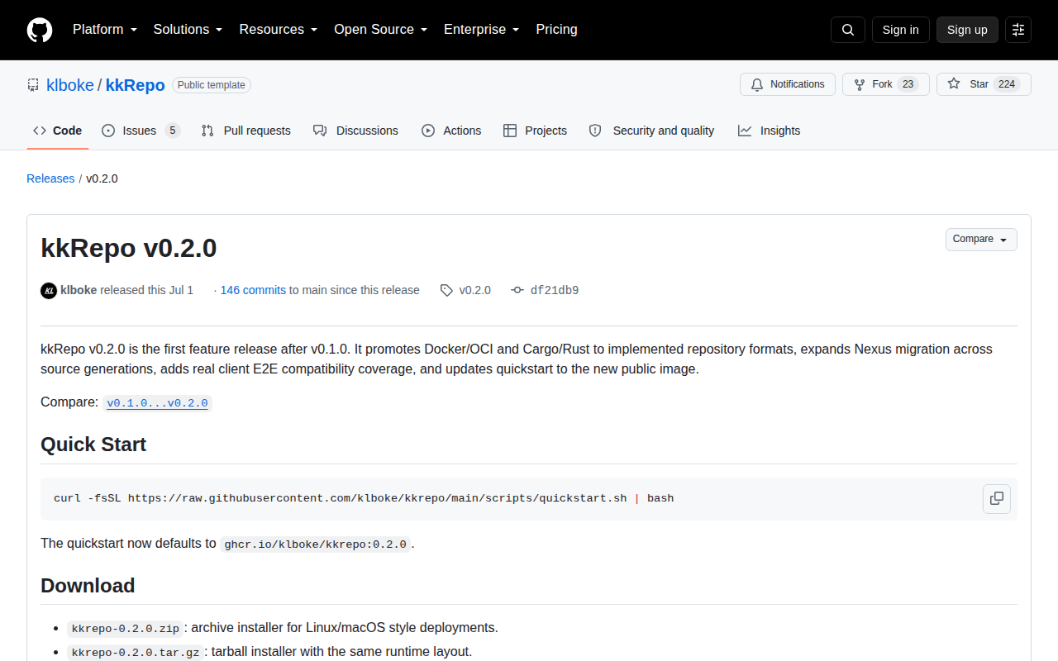
Task: Open Security and quality tab
Action: (x=651, y=131)
